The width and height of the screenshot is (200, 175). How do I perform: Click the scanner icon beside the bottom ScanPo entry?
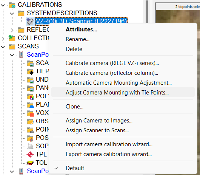click(21, 171)
